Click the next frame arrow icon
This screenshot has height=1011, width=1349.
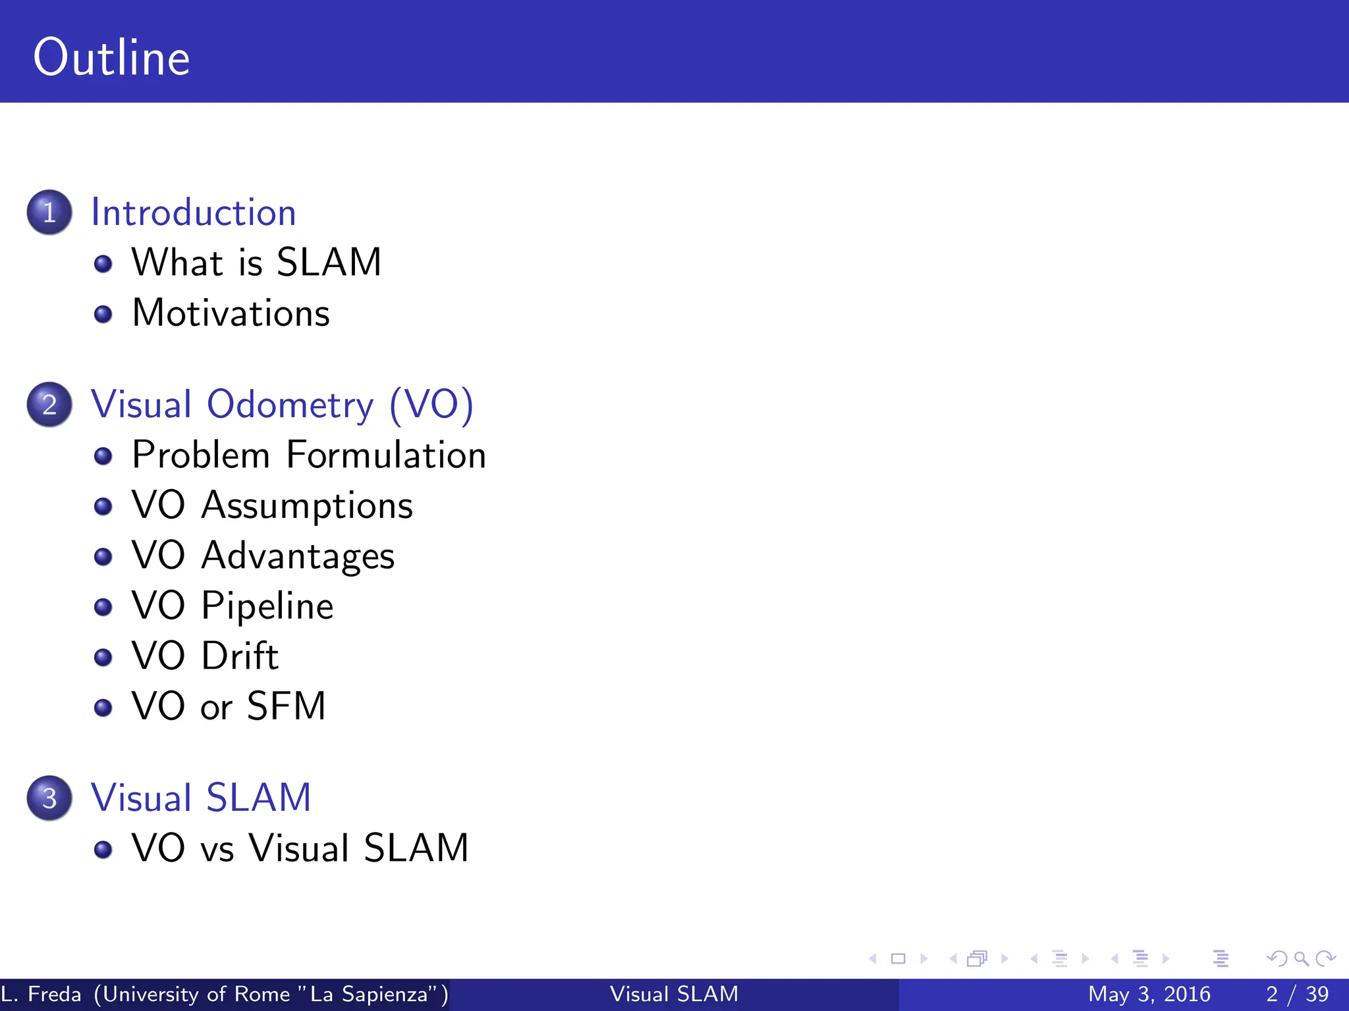[x=1005, y=959]
